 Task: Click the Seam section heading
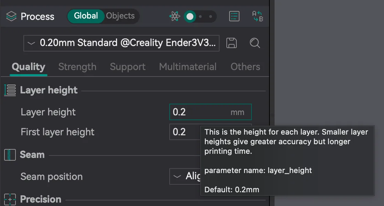[x=32, y=155]
